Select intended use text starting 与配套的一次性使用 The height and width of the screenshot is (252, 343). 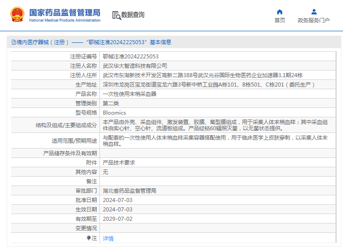(x=215, y=140)
